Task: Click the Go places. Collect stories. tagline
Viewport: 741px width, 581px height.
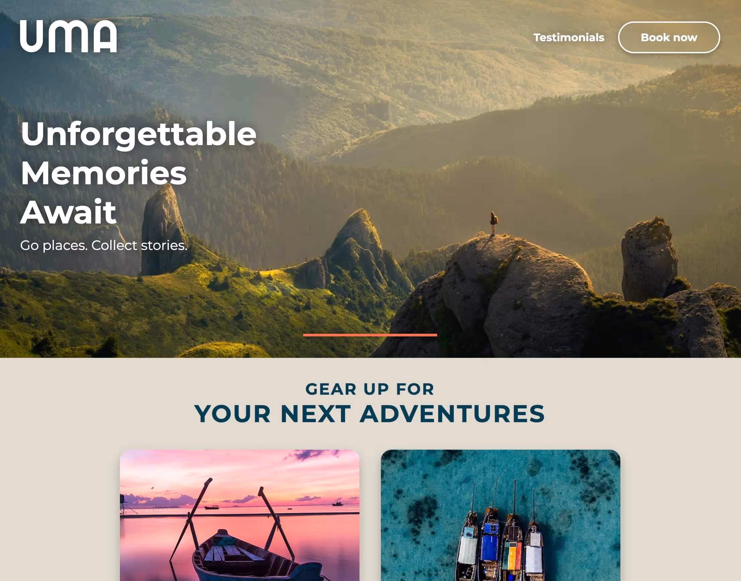Action: (104, 246)
